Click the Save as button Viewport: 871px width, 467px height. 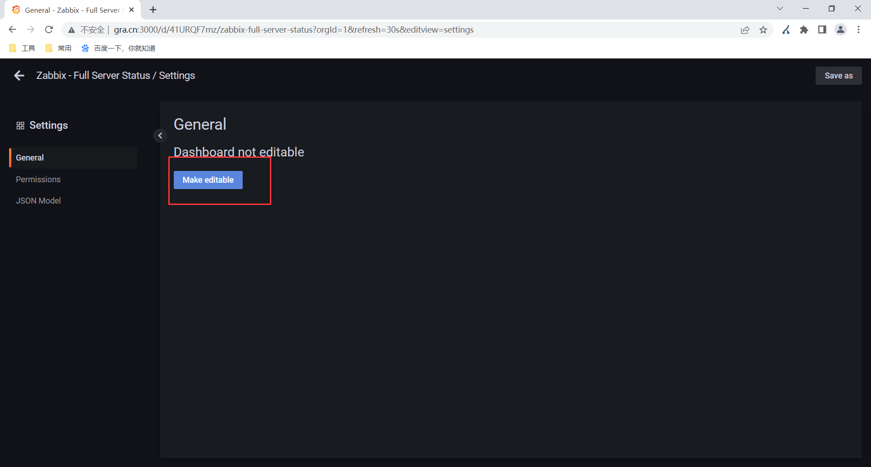coord(838,76)
